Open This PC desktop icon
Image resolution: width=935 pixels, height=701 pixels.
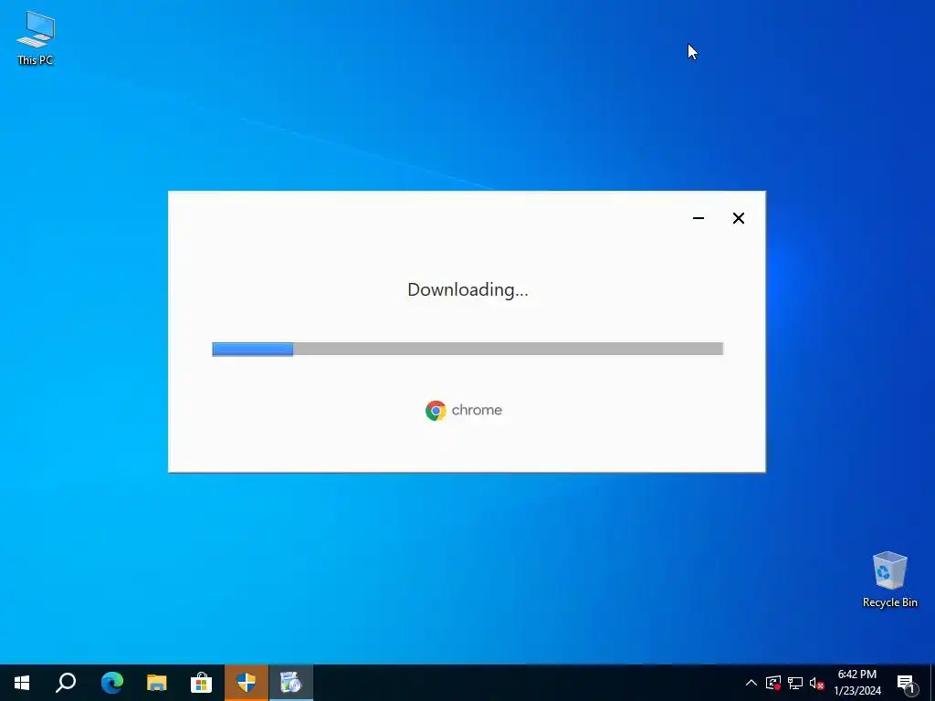click(36, 37)
